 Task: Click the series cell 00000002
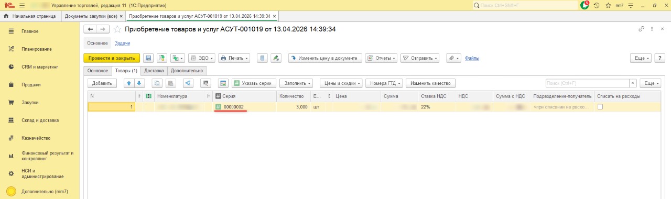(244, 107)
